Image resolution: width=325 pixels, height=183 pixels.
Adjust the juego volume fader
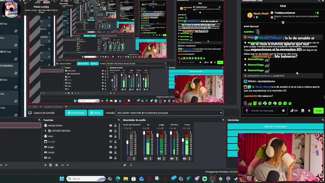157,135
